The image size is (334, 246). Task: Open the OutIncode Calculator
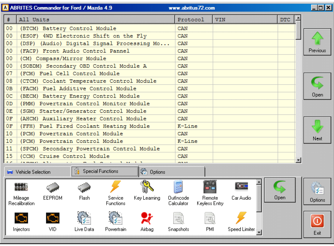click(178, 188)
